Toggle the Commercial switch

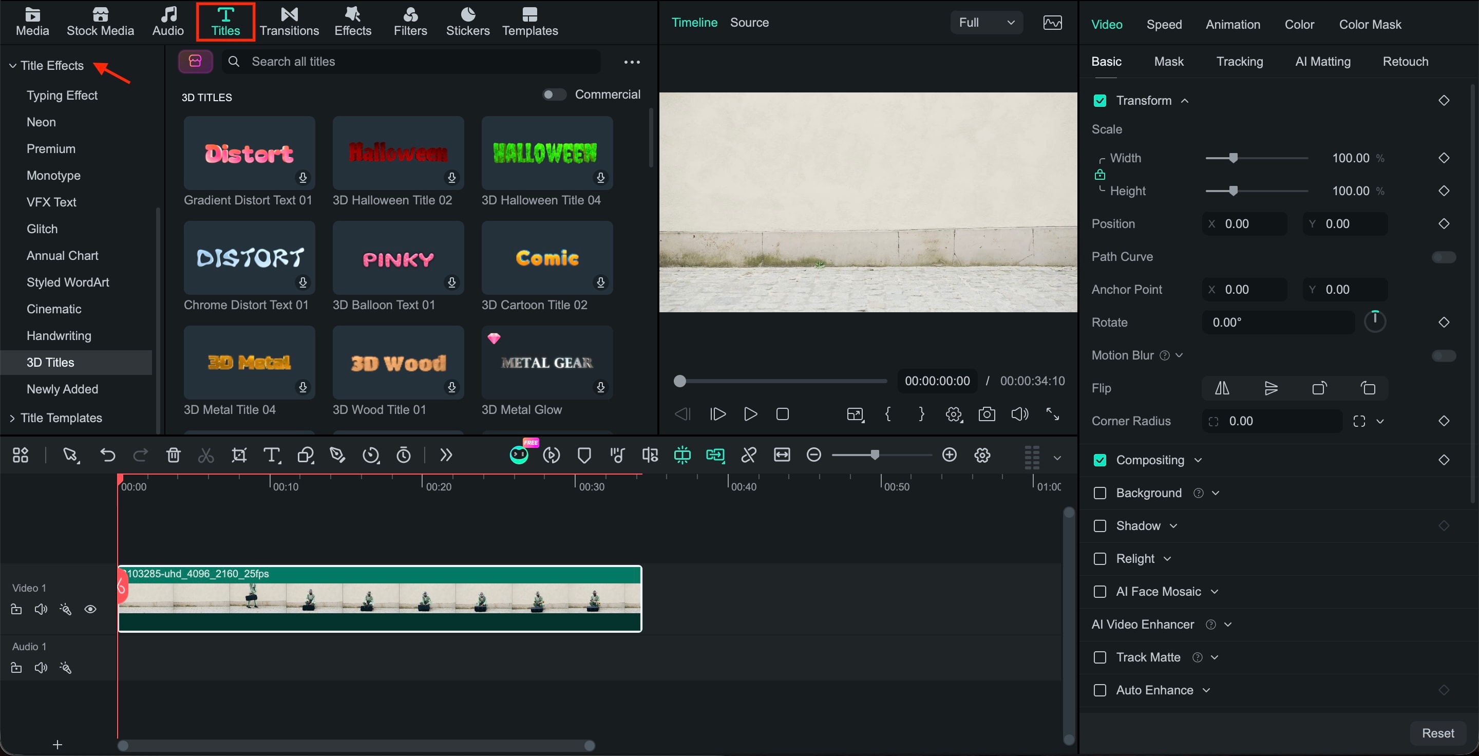tap(554, 94)
